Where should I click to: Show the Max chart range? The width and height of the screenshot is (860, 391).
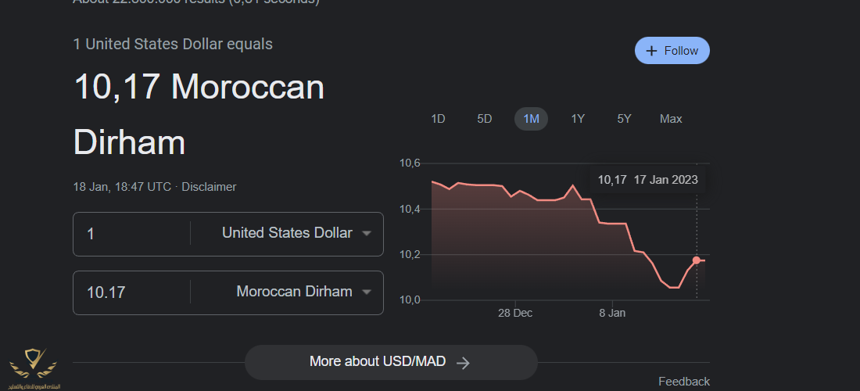coord(671,119)
